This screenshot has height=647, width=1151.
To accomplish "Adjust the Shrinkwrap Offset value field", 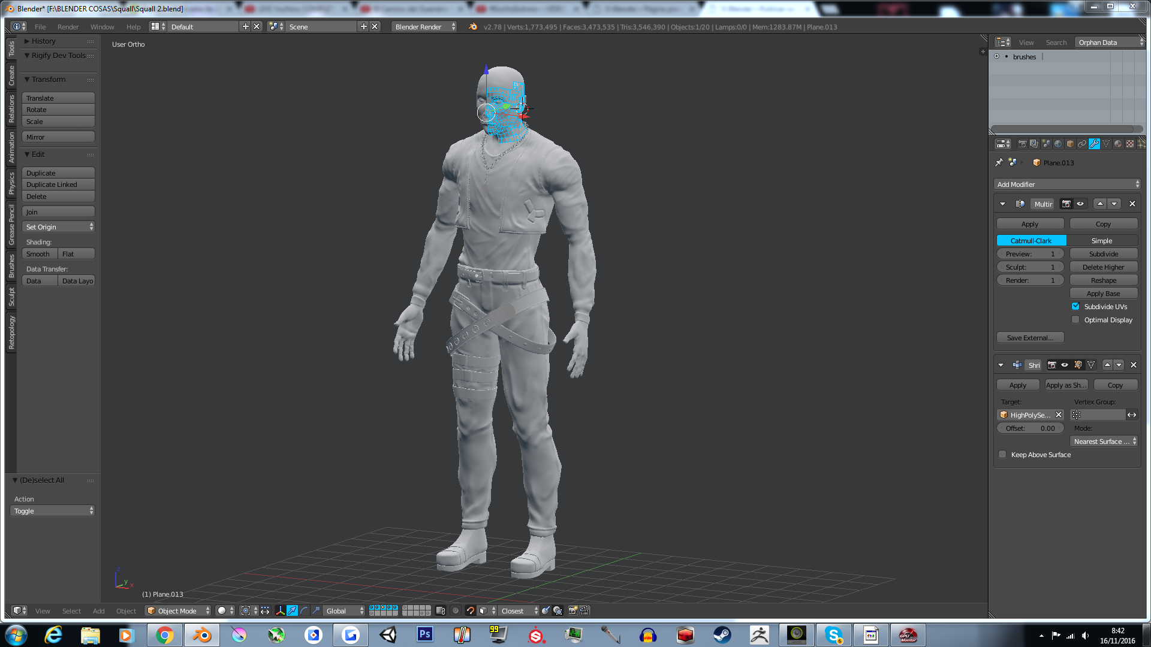I will coord(1030,428).
